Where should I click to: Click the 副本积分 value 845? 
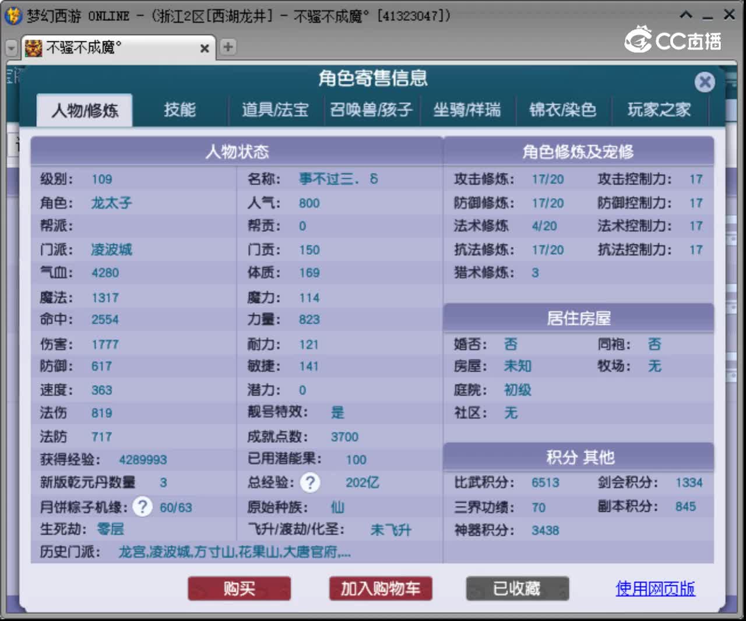tap(686, 507)
